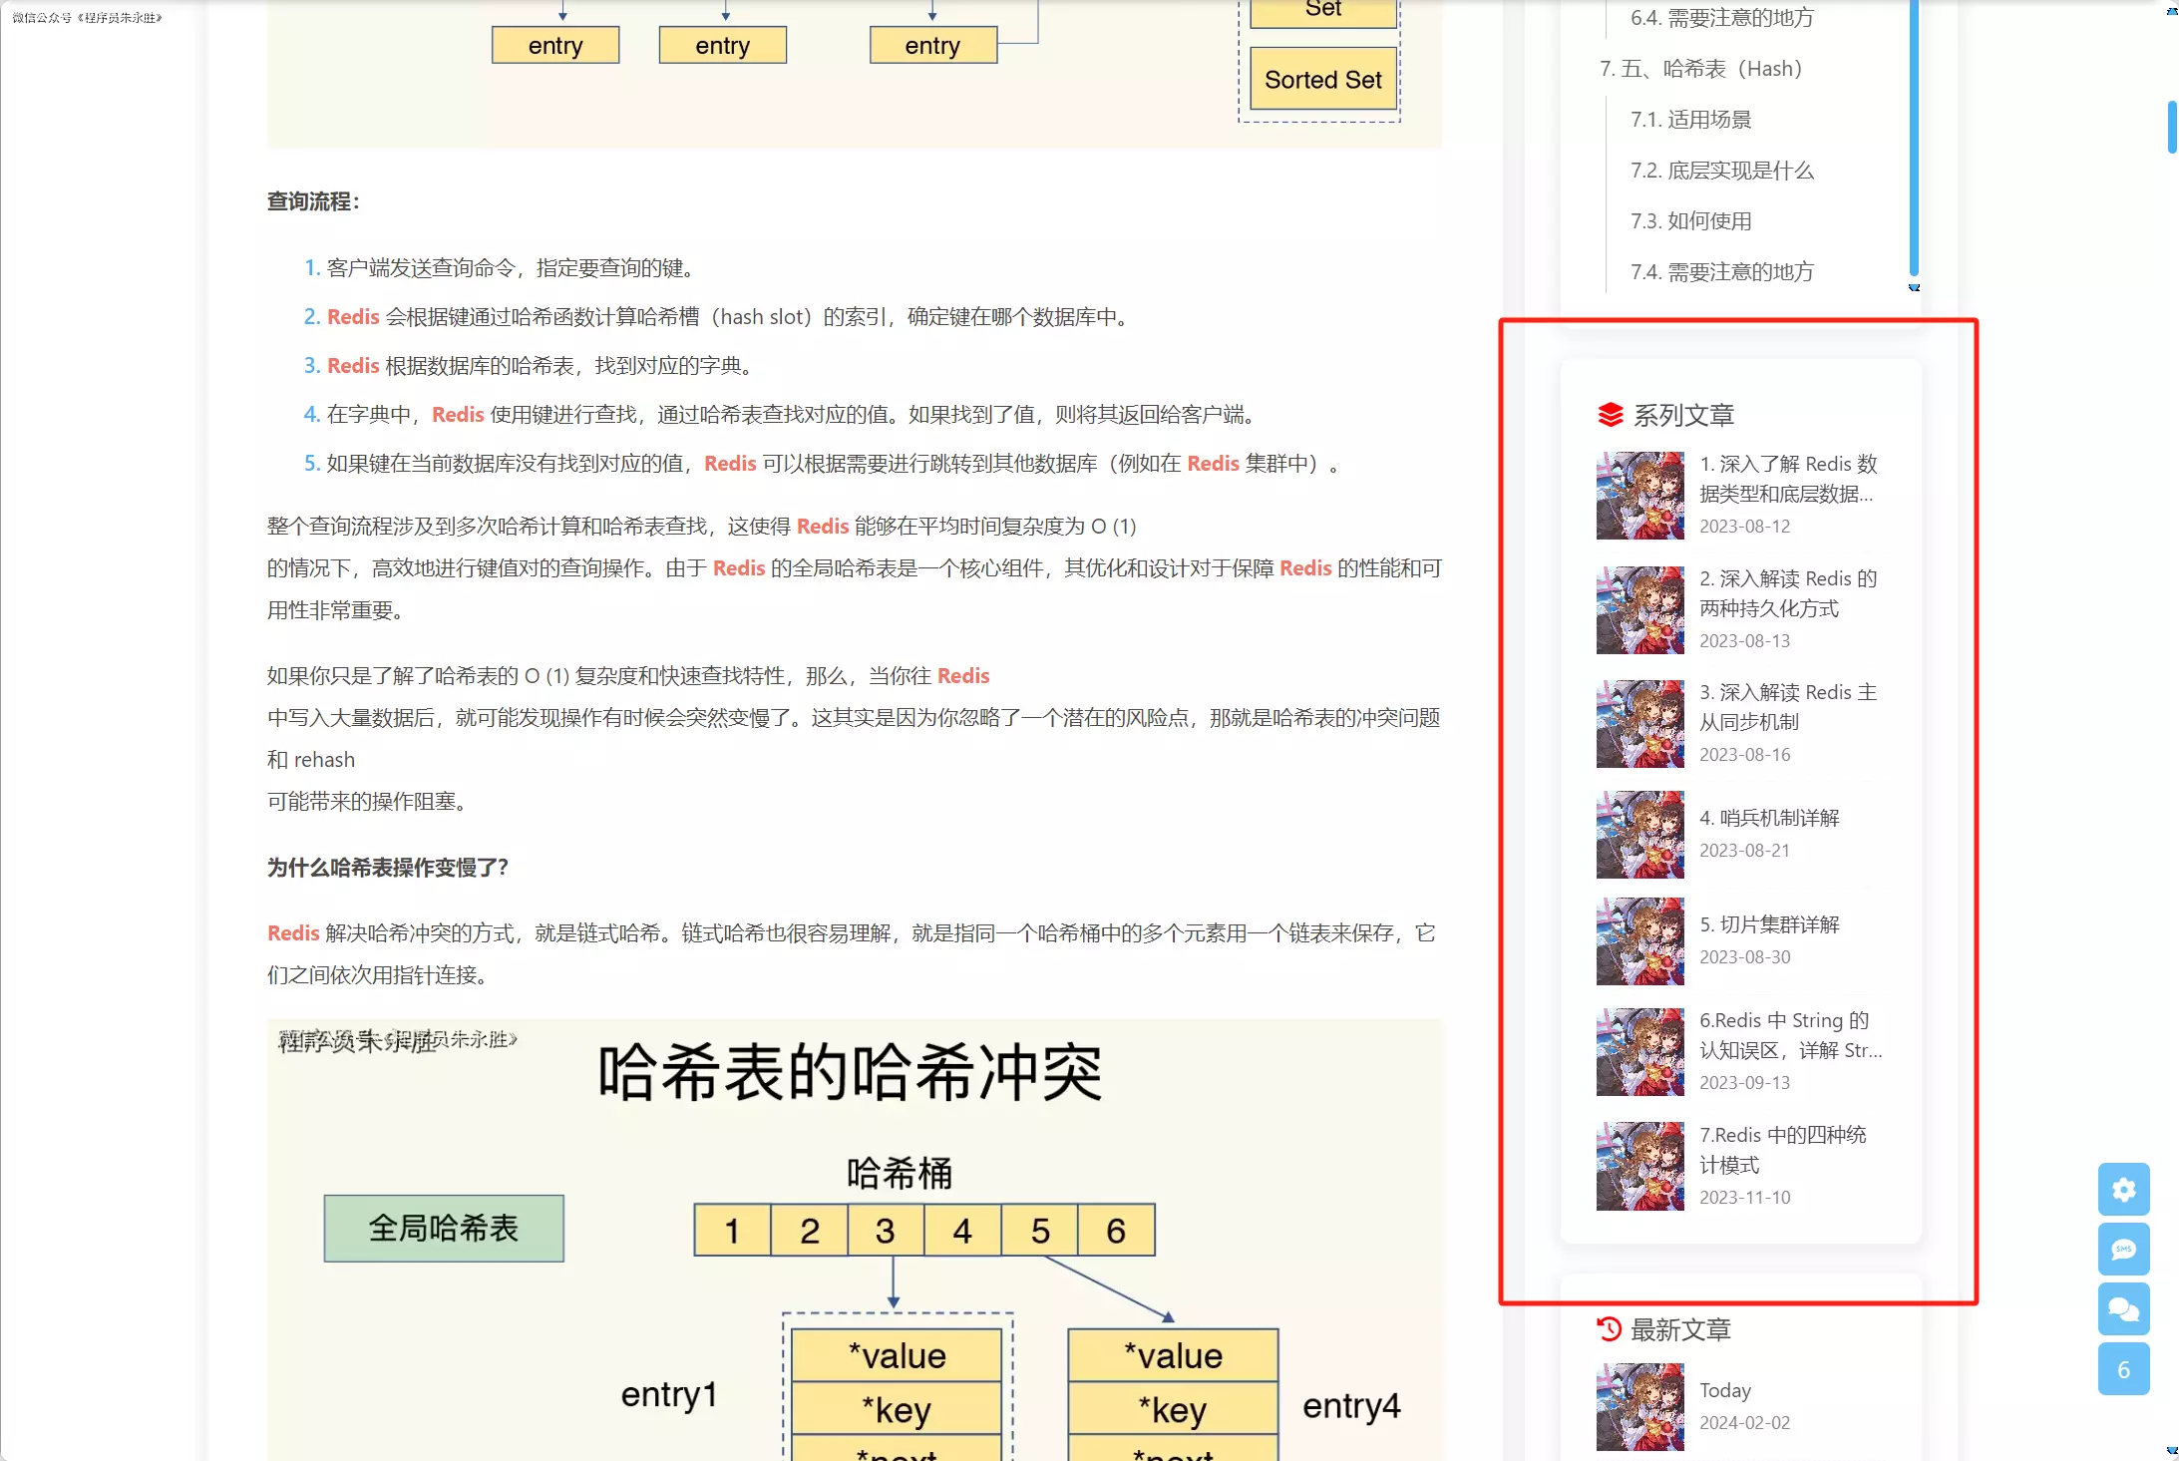Open the gear settings floating button
2179x1461 pixels.
pos(2123,1189)
